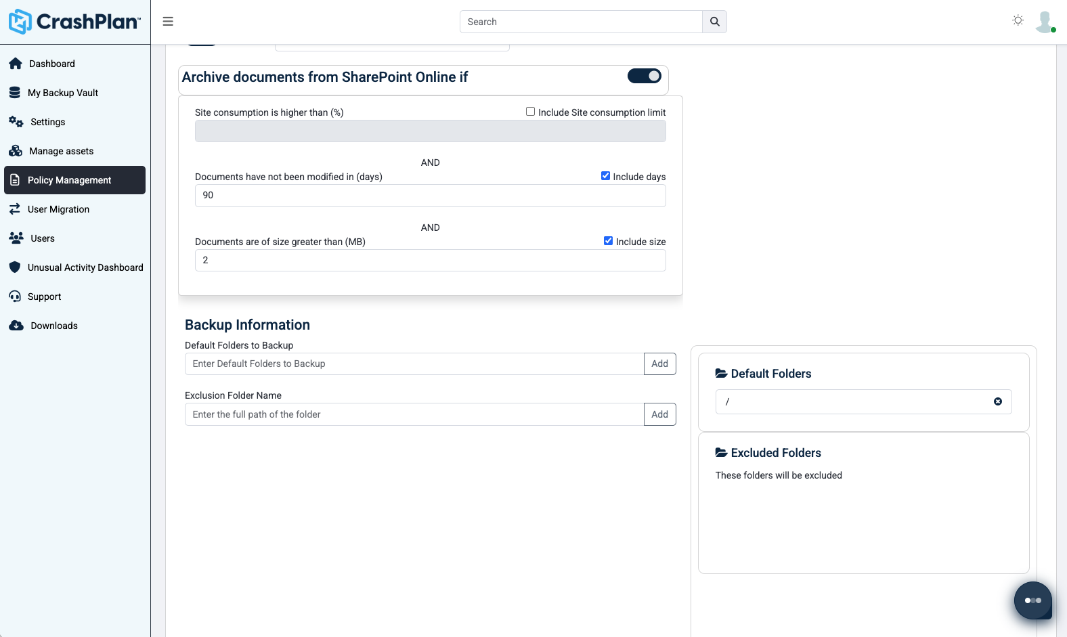Click the full path of folder field
The image size is (1067, 637).
coord(414,414)
